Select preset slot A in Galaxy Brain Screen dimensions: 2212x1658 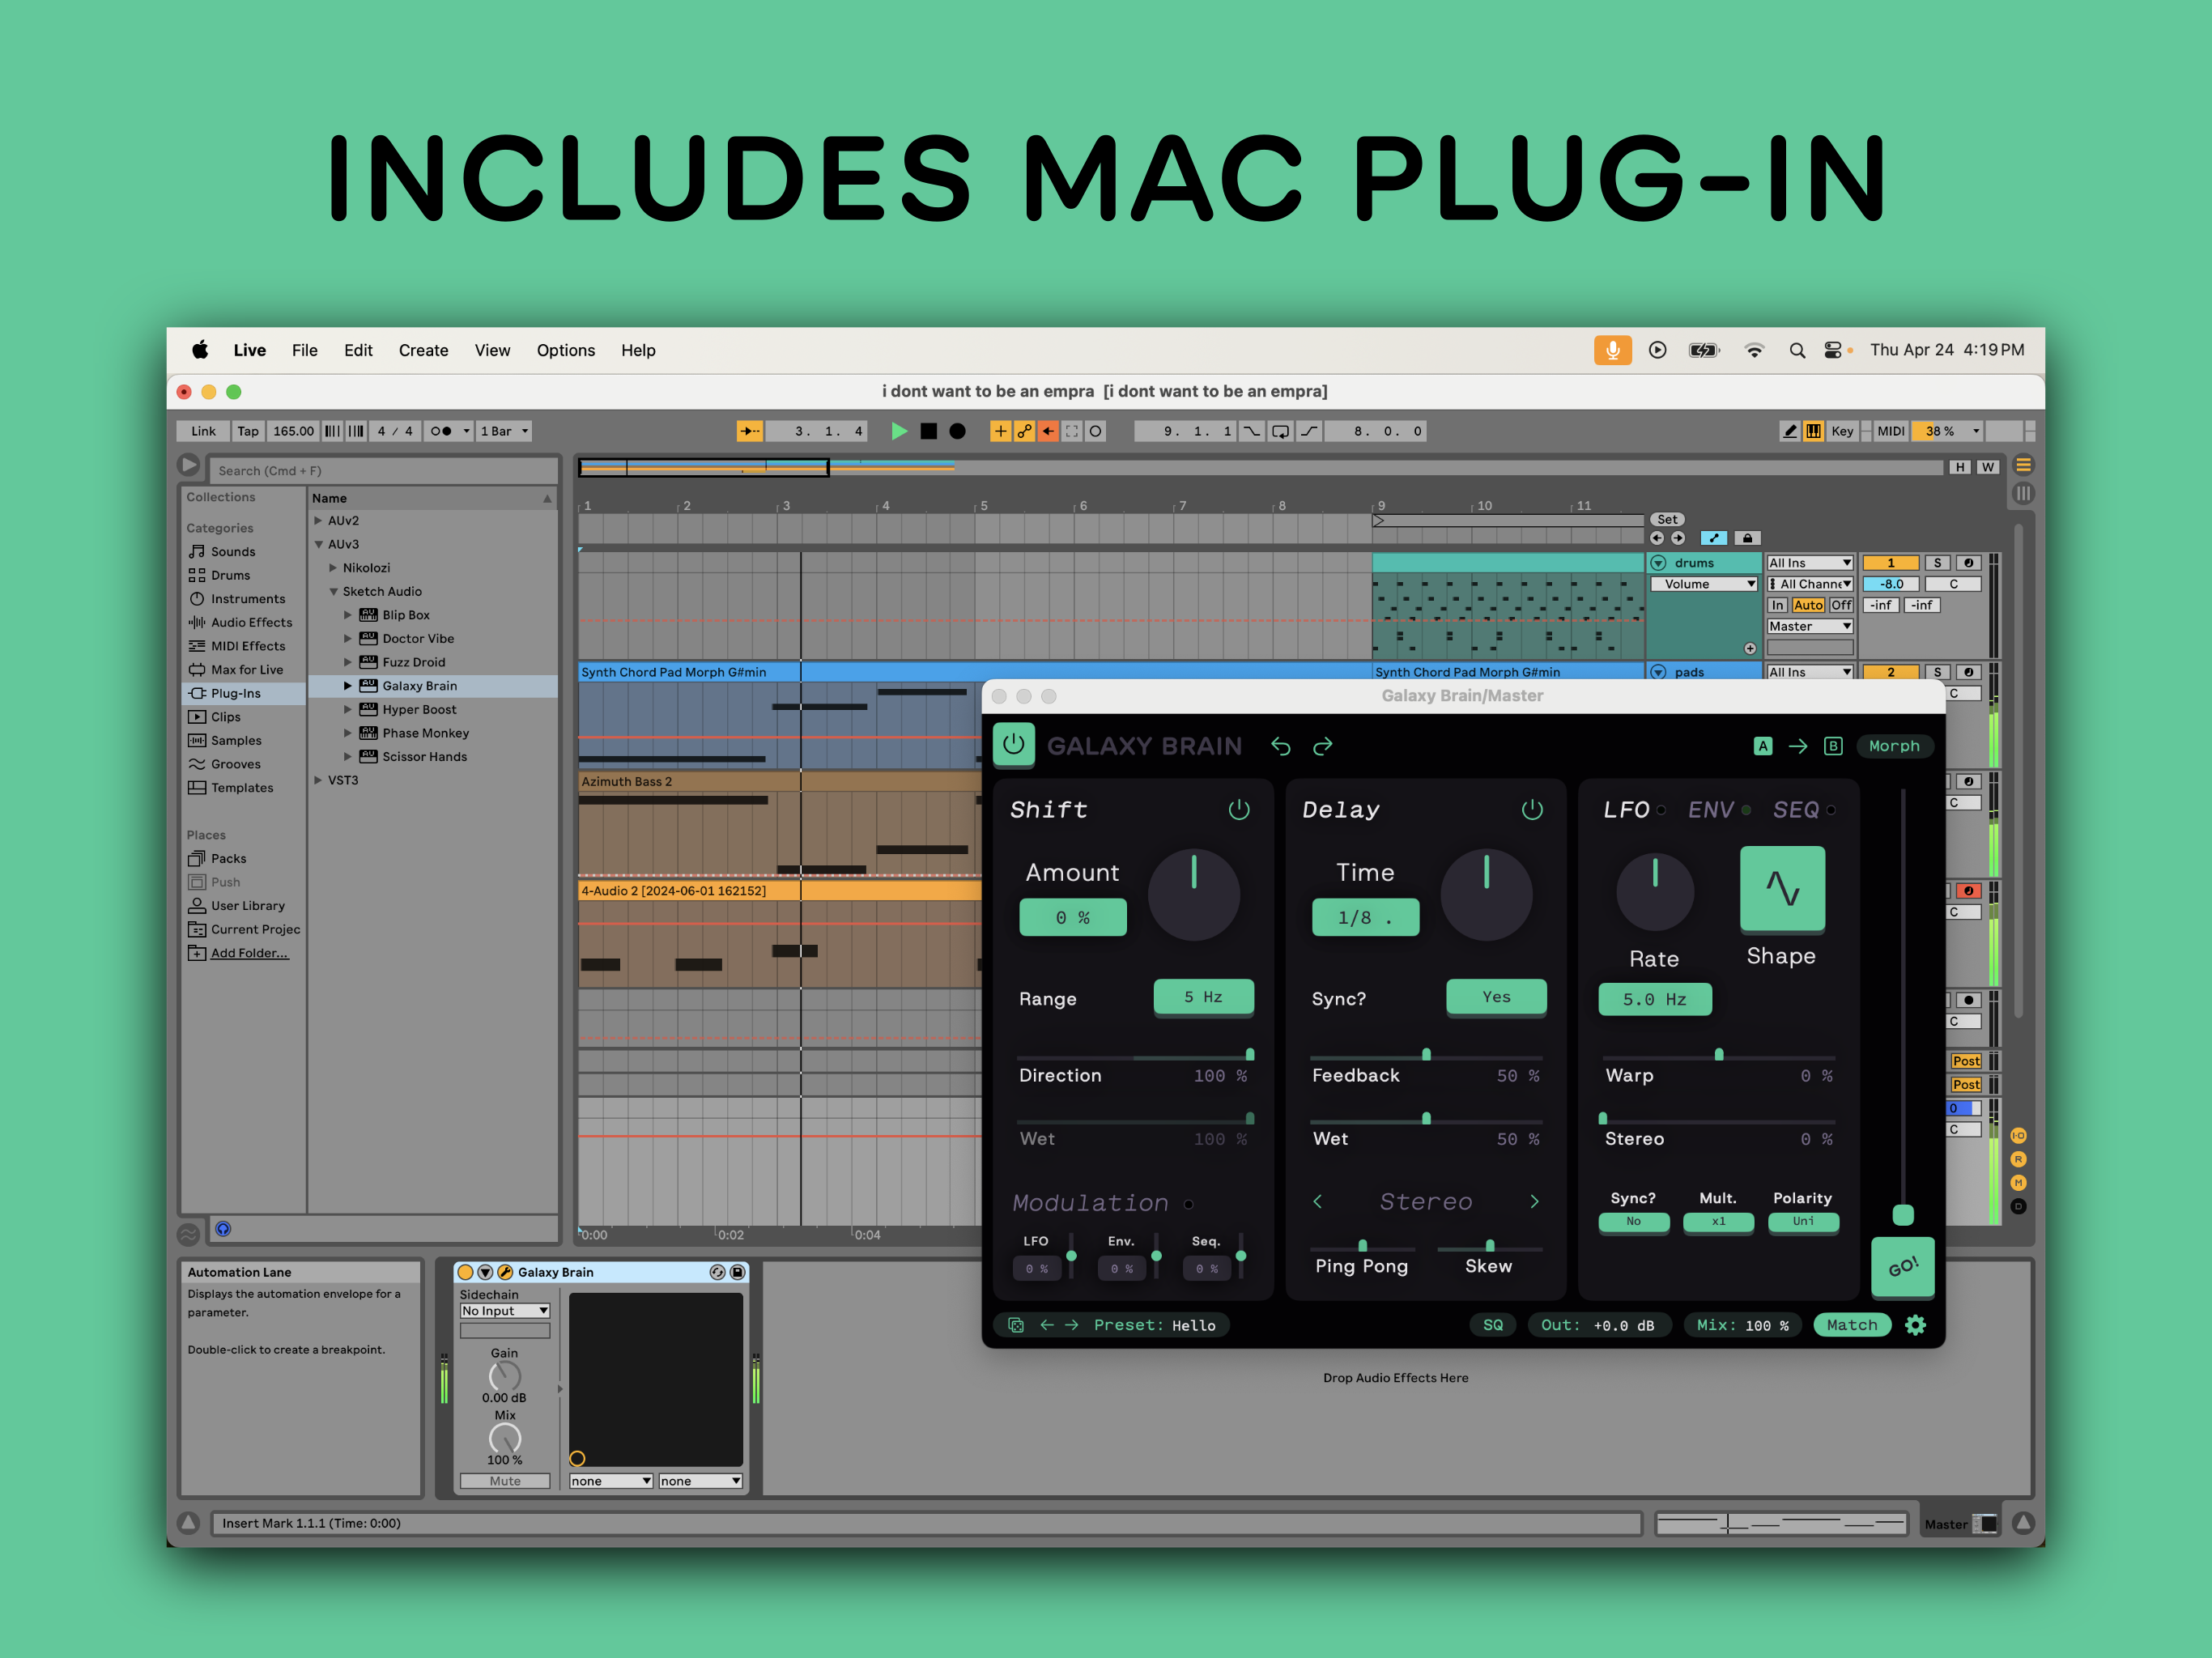(x=1763, y=746)
